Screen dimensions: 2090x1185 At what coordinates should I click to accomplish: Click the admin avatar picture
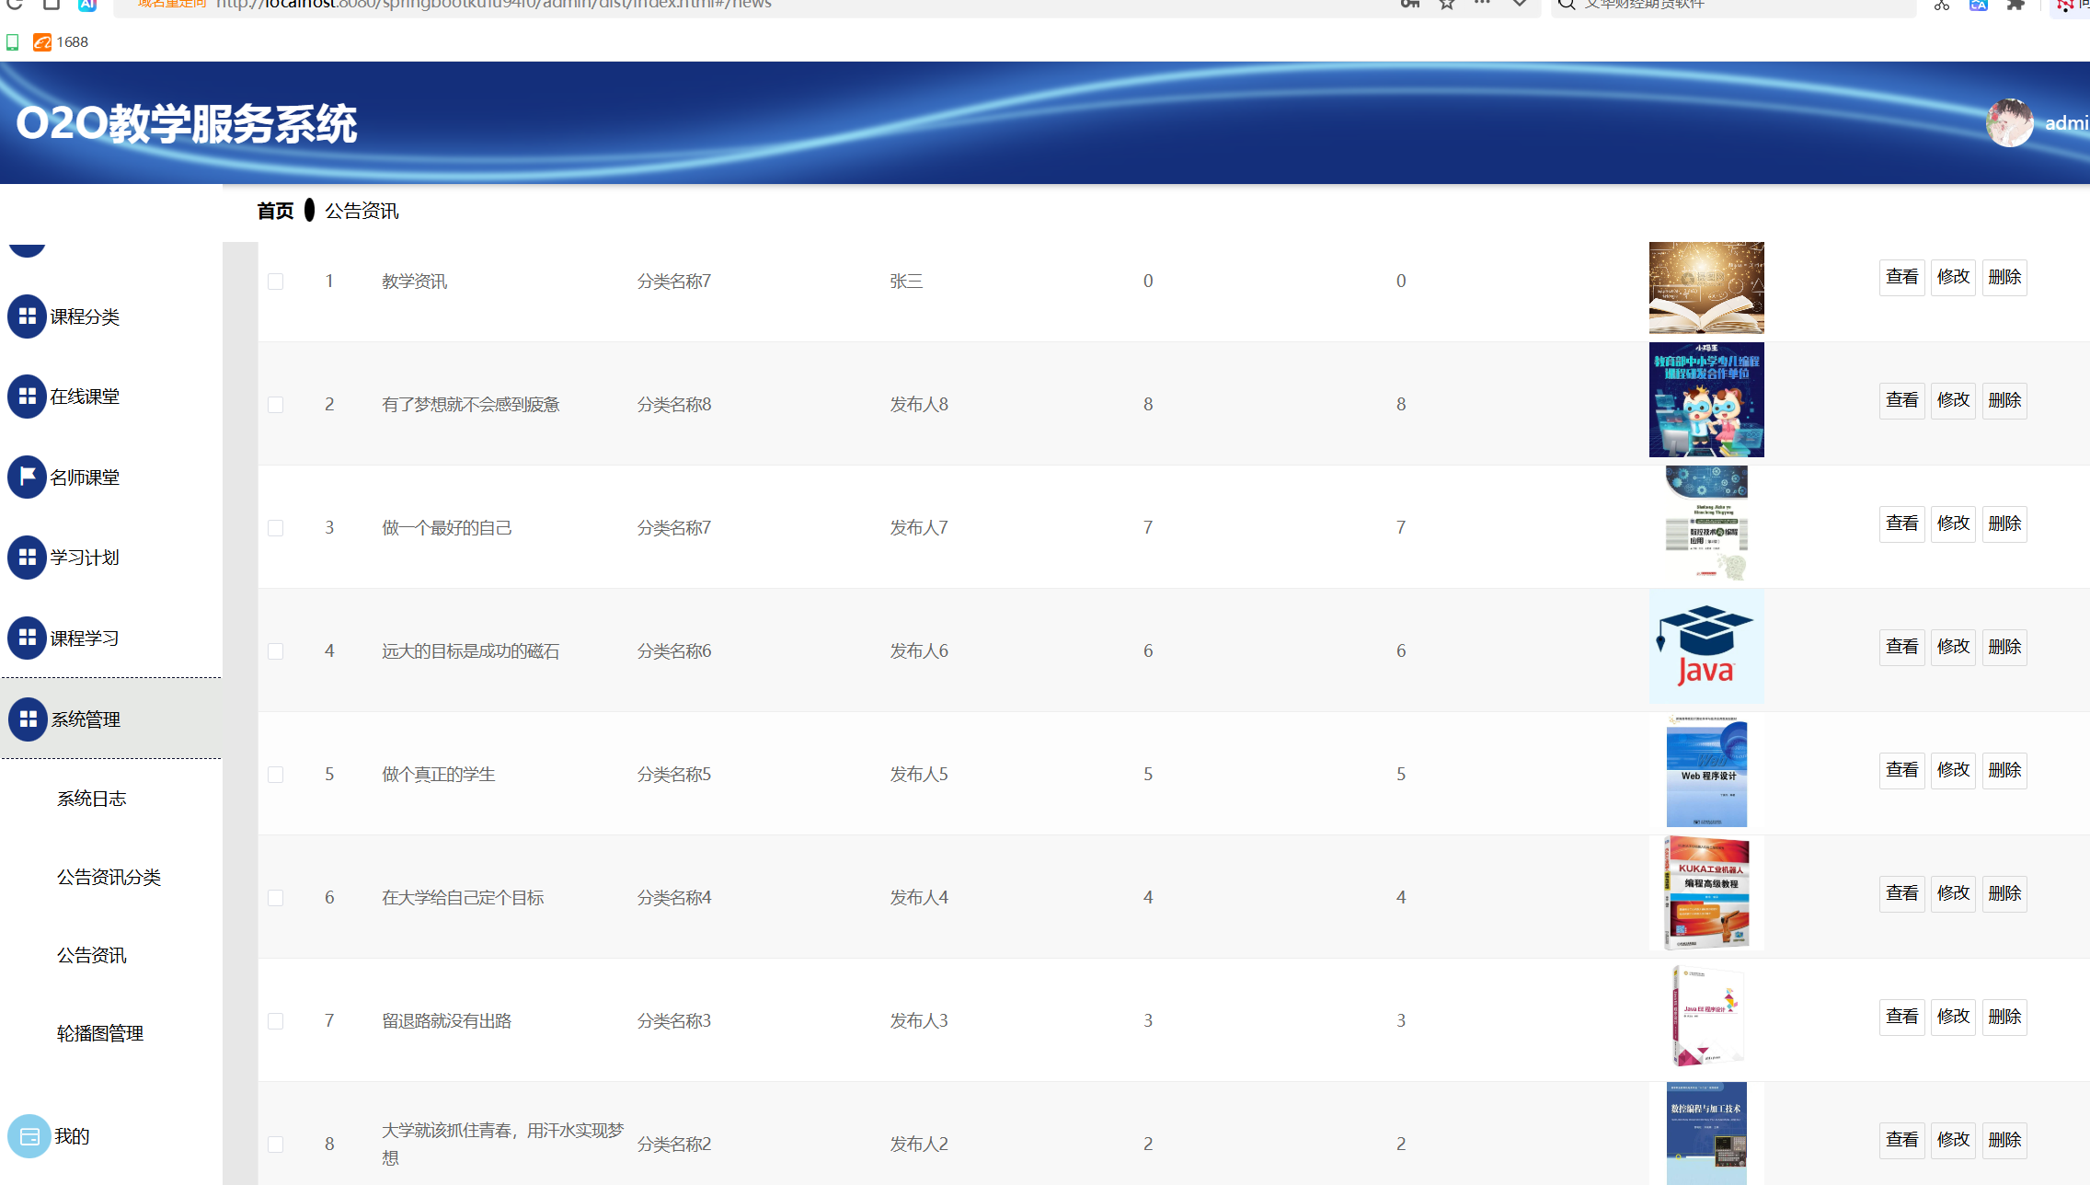pyautogui.click(x=2009, y=123)
